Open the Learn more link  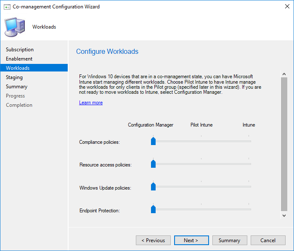coord(91,103)
